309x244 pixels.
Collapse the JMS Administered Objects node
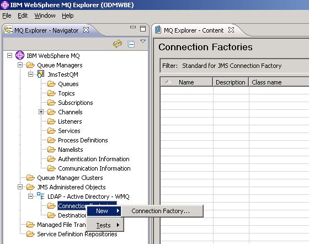click(x=20, y=187)
